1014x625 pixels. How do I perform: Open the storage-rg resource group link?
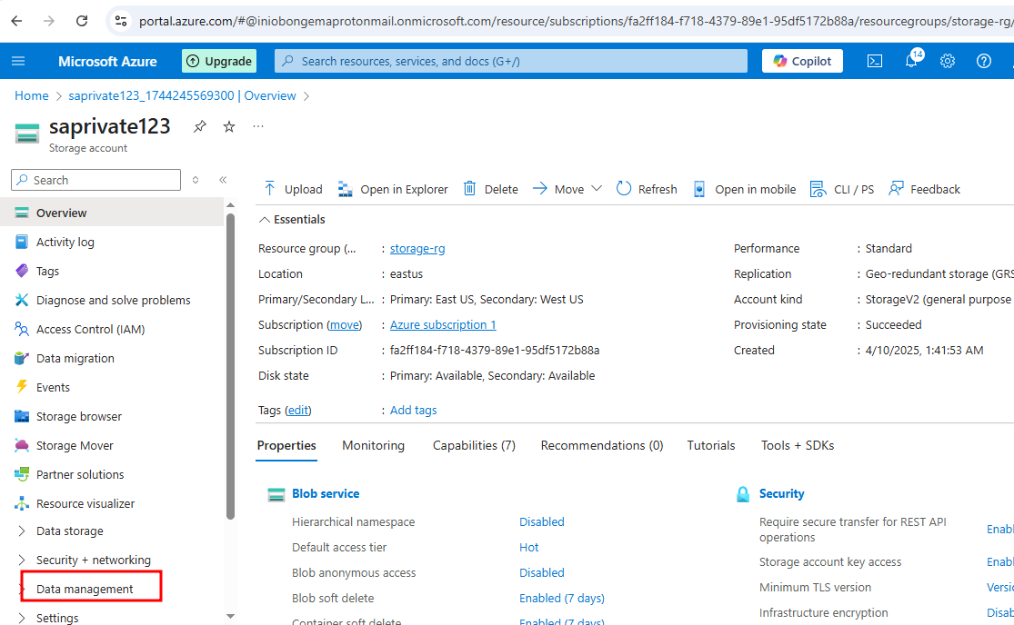click(x=417, y=249)
